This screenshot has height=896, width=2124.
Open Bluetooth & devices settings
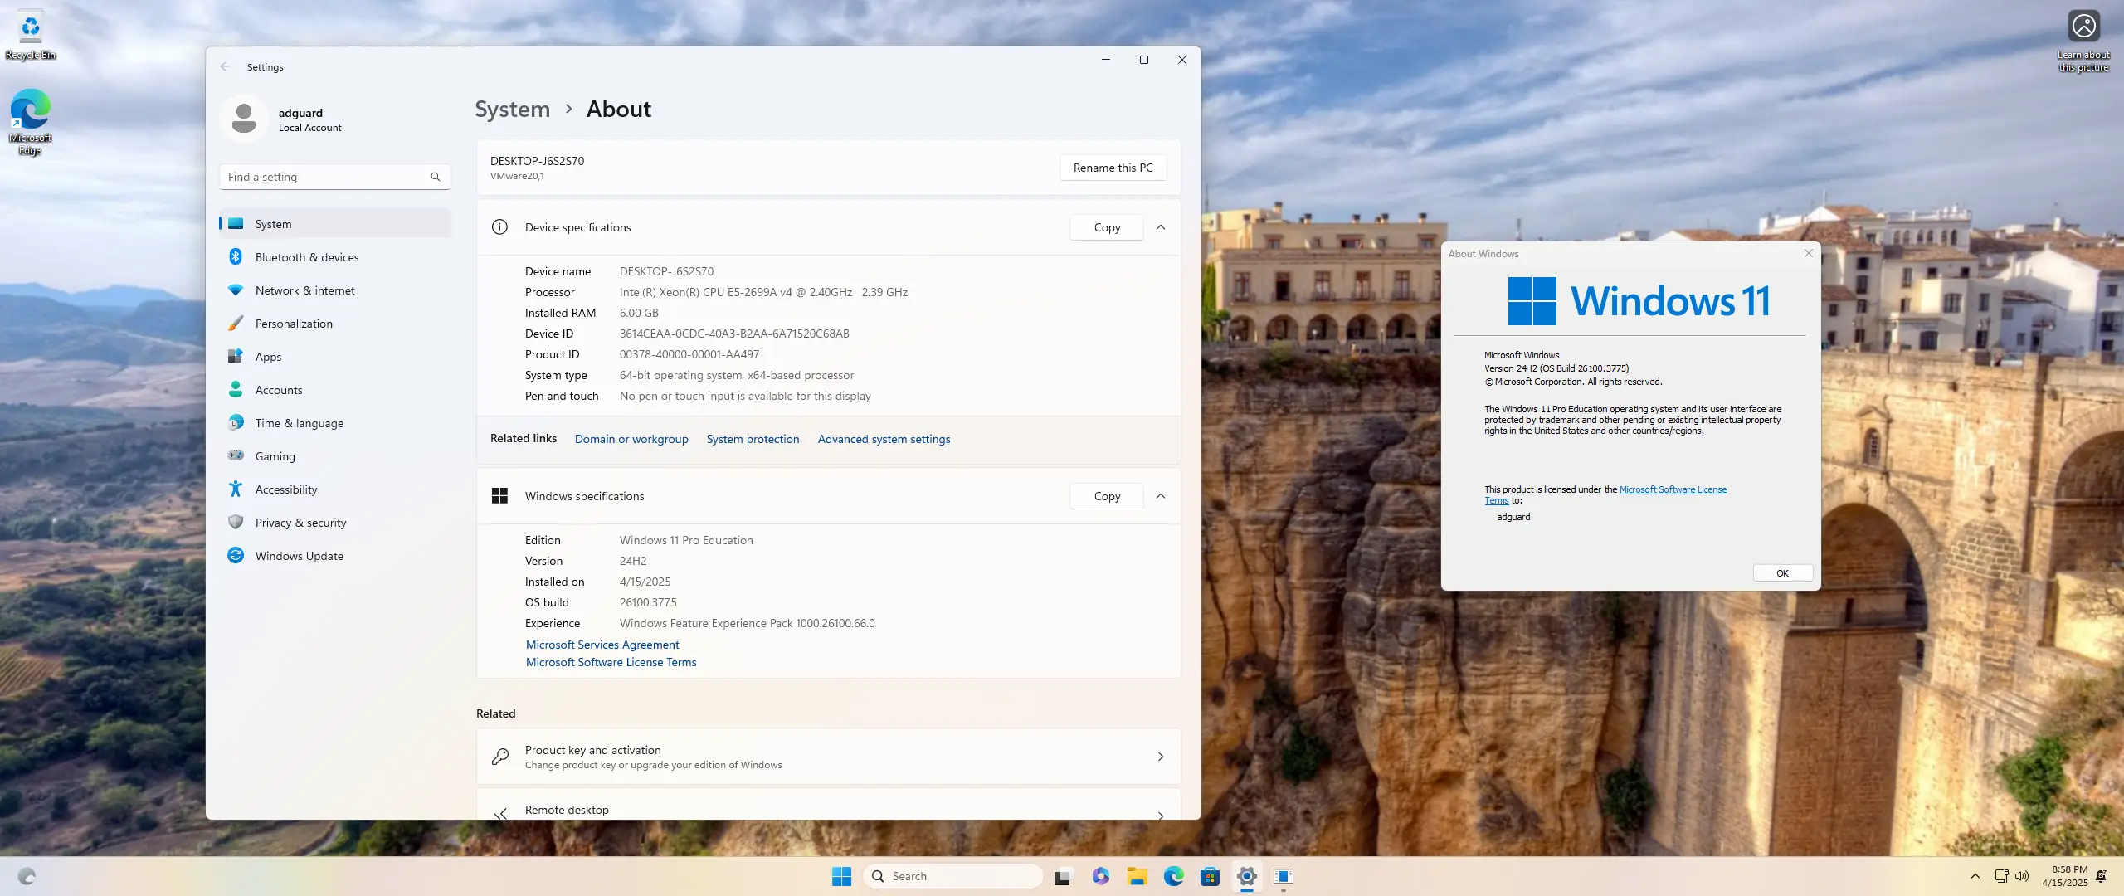306,257
